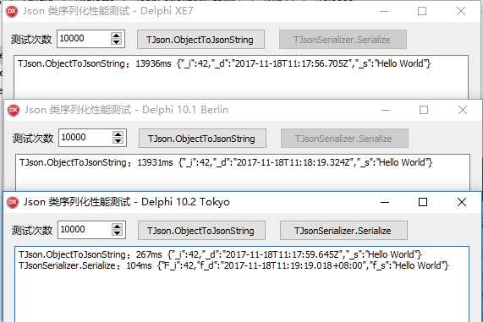
Task: Decrease test count in Delphi XE7 window
Action: pos(116,42)
